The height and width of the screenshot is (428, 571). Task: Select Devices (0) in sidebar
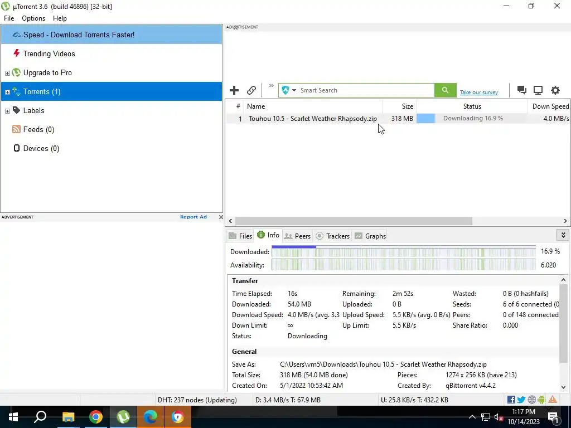tap(112, 148)
